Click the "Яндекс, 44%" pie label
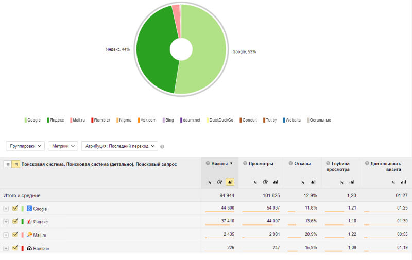 (118, 49)
